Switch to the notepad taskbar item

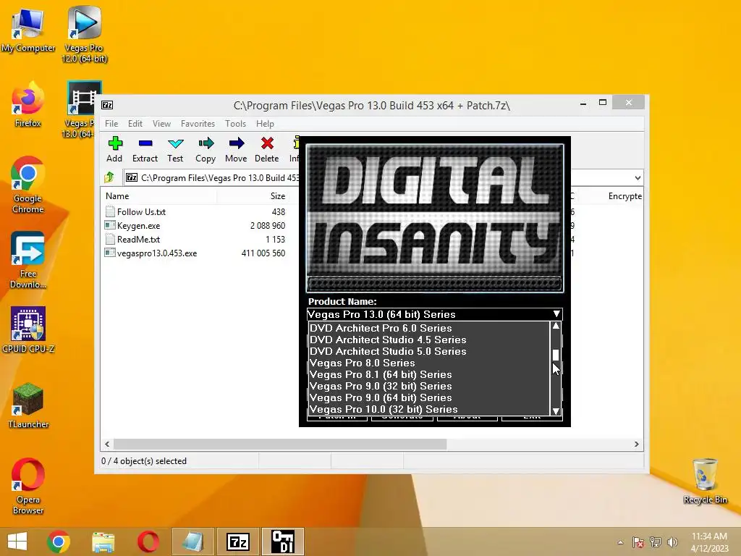click(x=192, y=542)
